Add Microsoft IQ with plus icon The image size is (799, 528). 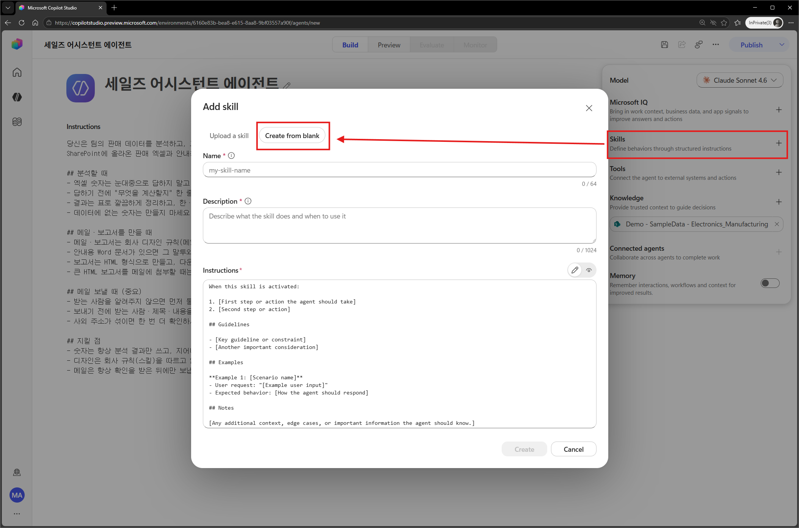point(779,110)
